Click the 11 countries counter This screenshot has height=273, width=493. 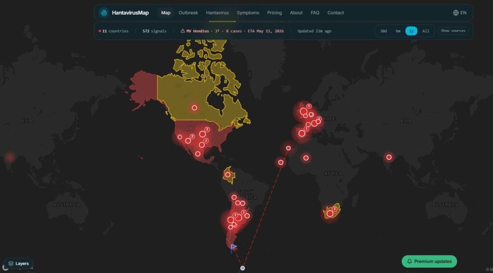coord(114,31)
